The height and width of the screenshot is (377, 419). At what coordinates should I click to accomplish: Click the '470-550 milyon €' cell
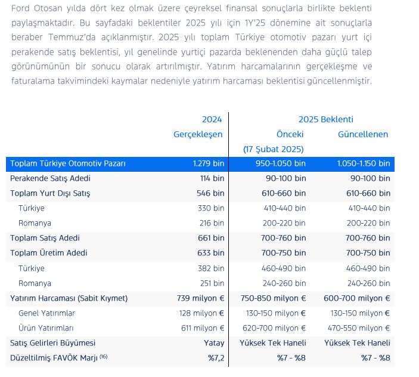click(x=359, y=328)
